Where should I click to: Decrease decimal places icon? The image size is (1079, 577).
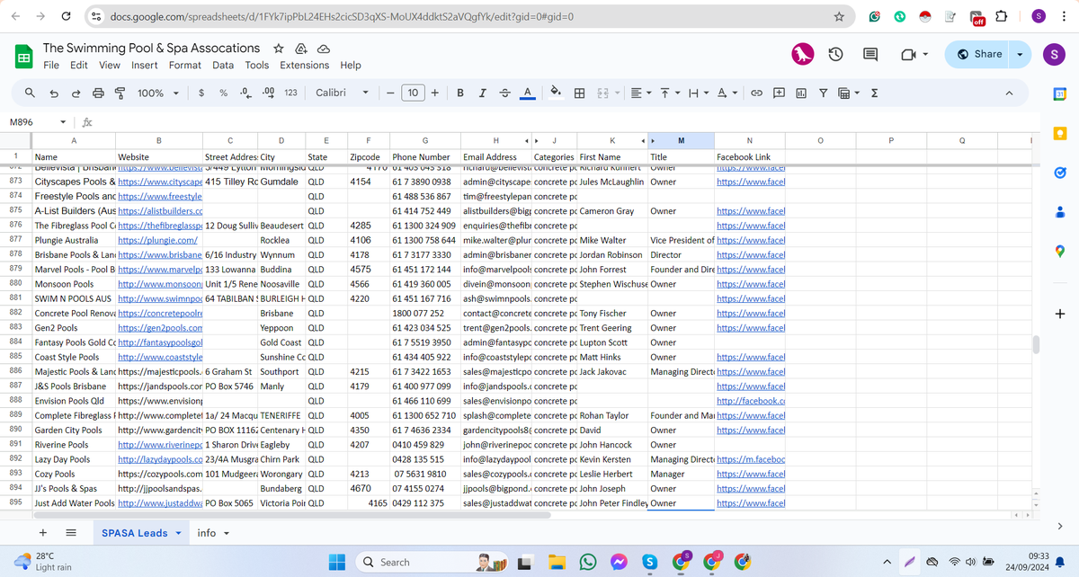[245, 93]
